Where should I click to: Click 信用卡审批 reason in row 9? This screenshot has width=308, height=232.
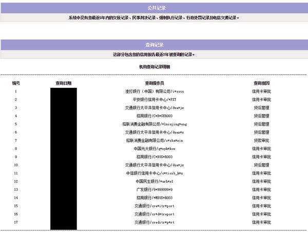pyautogui.click(x=261, y=157)
